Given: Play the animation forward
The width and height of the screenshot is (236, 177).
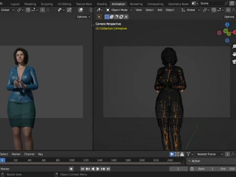Looking at the screenshot, I should point(98,169).
